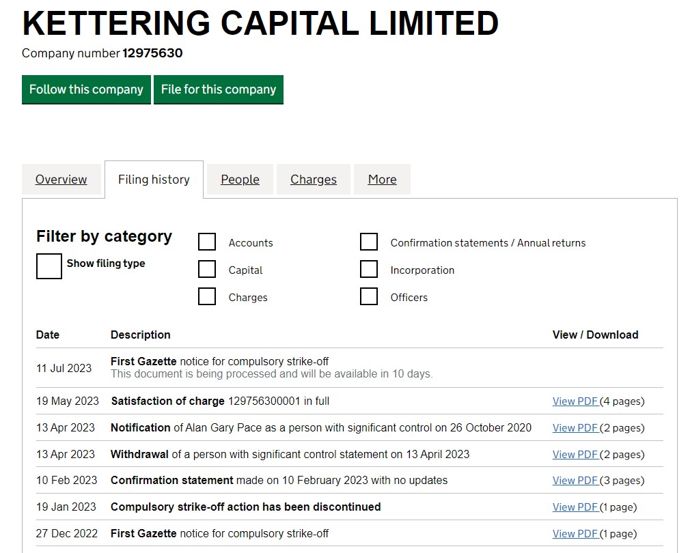Screen dimensions: 690x553
Task: View PDF for Withdrawal of PSC statement
Action: [x=575, y=455]
